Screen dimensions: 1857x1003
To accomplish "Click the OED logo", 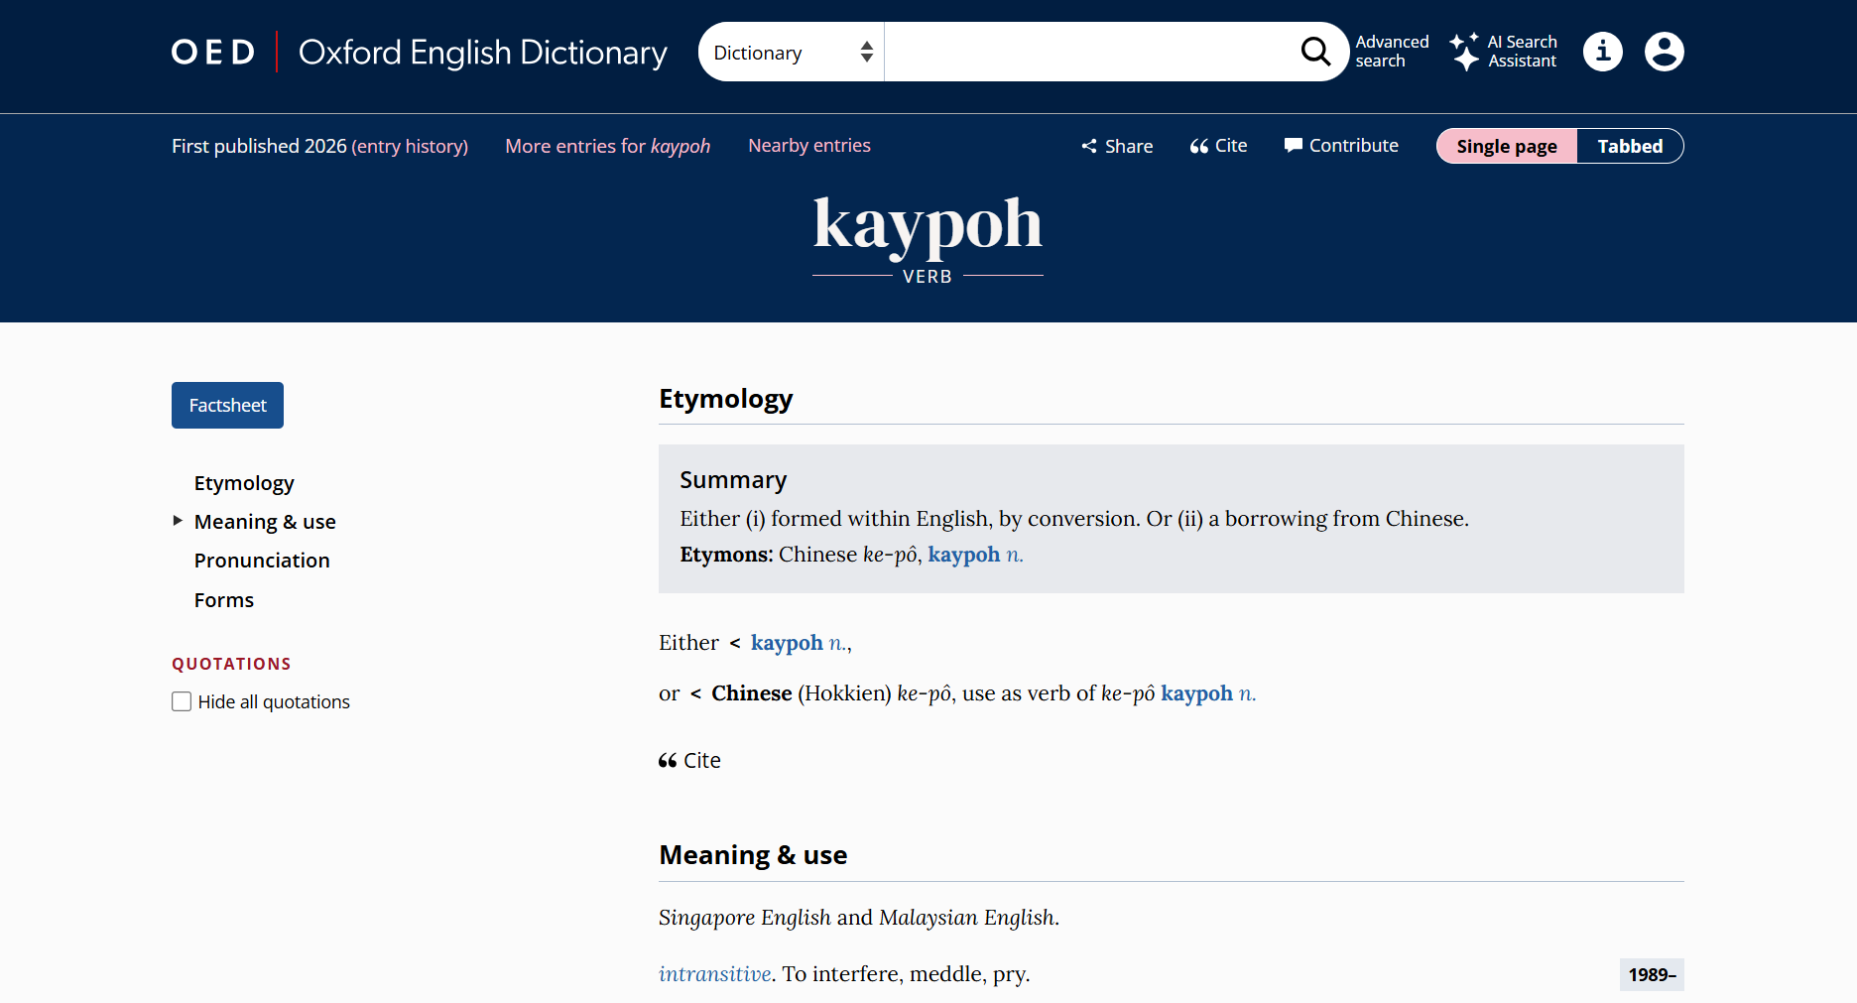I will 212,52.
